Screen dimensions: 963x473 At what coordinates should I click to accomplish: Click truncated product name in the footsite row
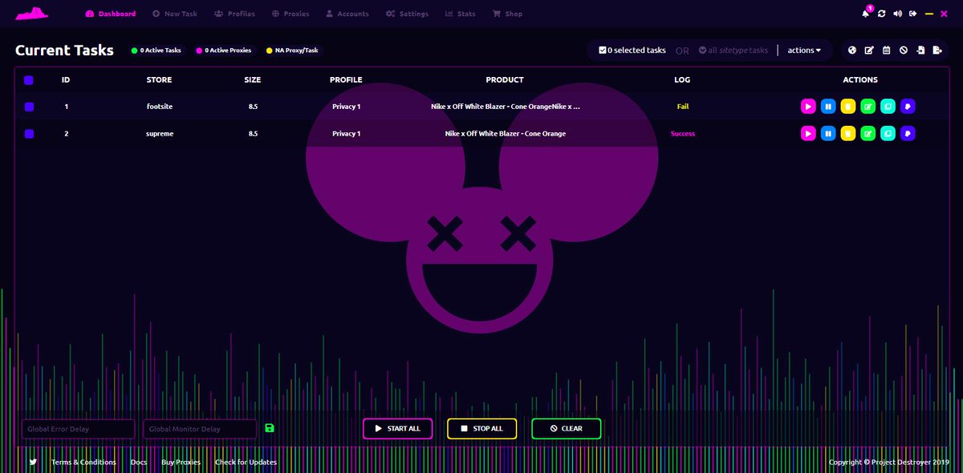(x=505, y=106)
